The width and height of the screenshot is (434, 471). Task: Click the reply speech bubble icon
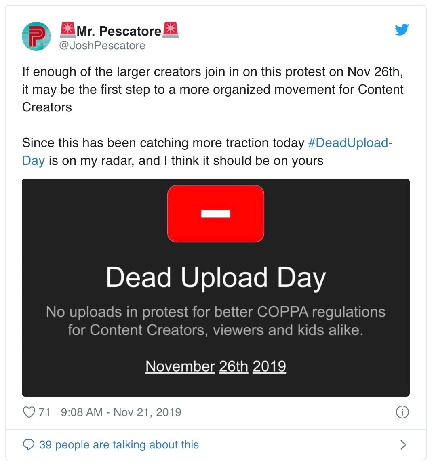click(x=29, y=445)
